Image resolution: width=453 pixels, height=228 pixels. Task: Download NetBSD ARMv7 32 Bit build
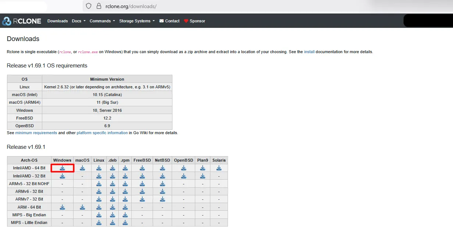163,199
